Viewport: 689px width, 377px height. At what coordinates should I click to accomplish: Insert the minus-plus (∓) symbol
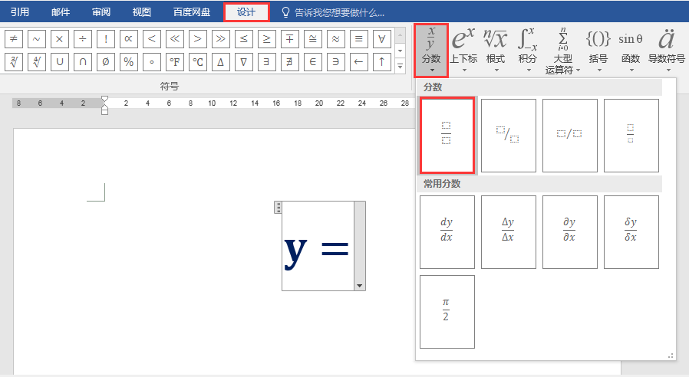point(289,38)
